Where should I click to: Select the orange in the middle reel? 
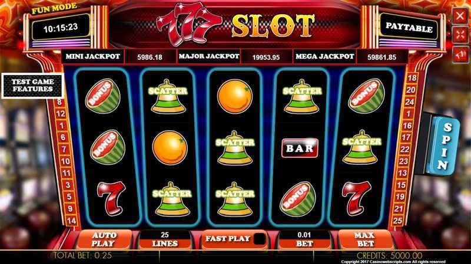234,96
